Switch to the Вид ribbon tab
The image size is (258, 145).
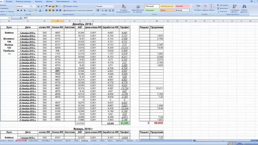click(75, 1)
